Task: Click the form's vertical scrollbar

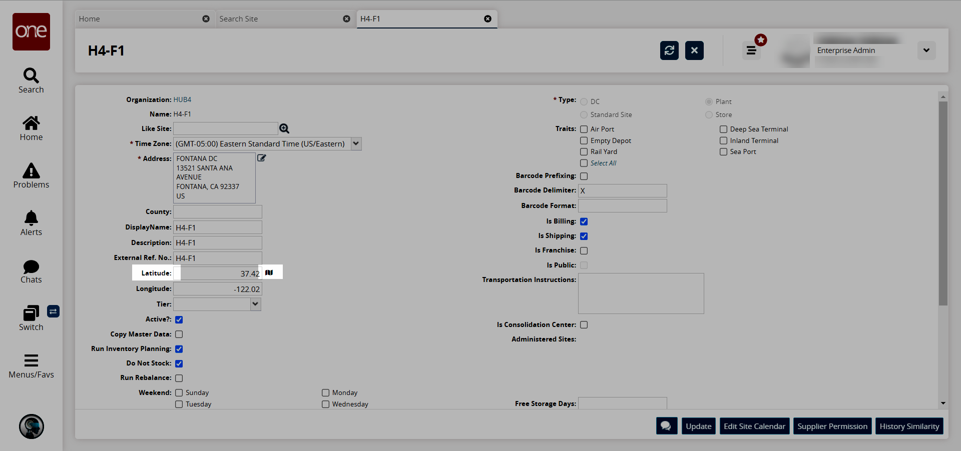Action: click(943, 203)
